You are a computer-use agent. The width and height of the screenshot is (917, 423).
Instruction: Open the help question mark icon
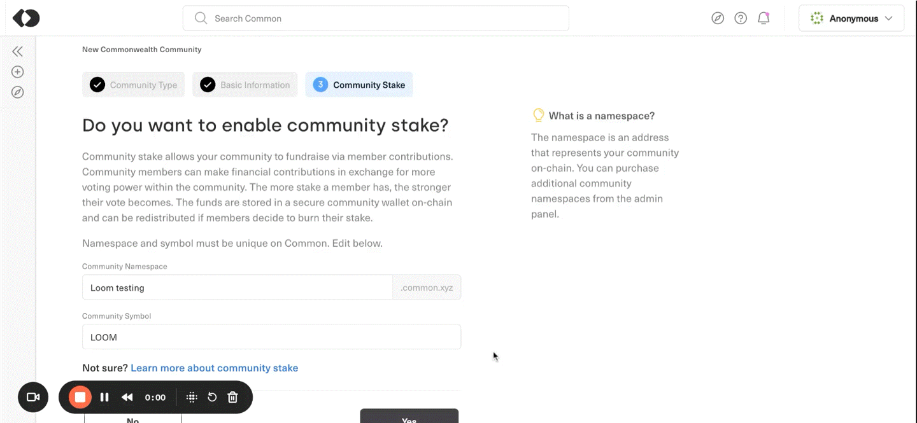[x=741, y=18]
